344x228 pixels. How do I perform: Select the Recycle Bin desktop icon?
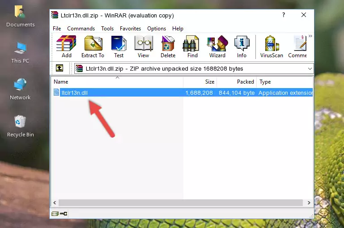[x=20, y=126]
